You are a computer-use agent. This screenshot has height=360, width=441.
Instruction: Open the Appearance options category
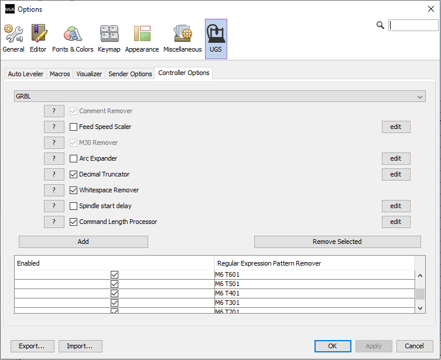pos(142,39)
